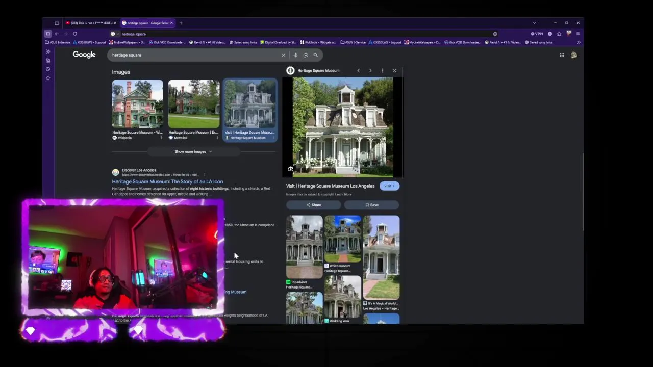Screen dimensions: 653x367
Task: Open the sidebar history clock icon
Action: pyautogui.click(x=48, y=69)
